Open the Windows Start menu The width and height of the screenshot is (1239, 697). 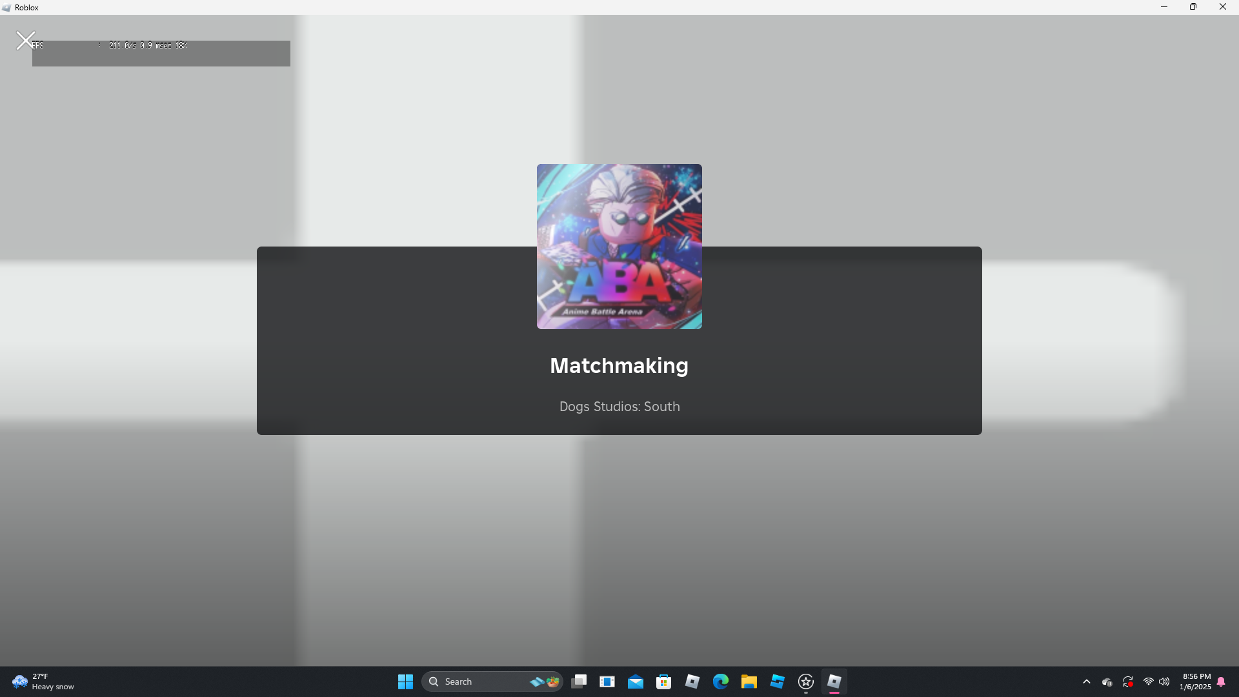(x=405, y=682)
